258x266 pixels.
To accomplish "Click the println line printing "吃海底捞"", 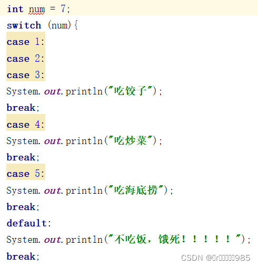I will tap(90, 191).
